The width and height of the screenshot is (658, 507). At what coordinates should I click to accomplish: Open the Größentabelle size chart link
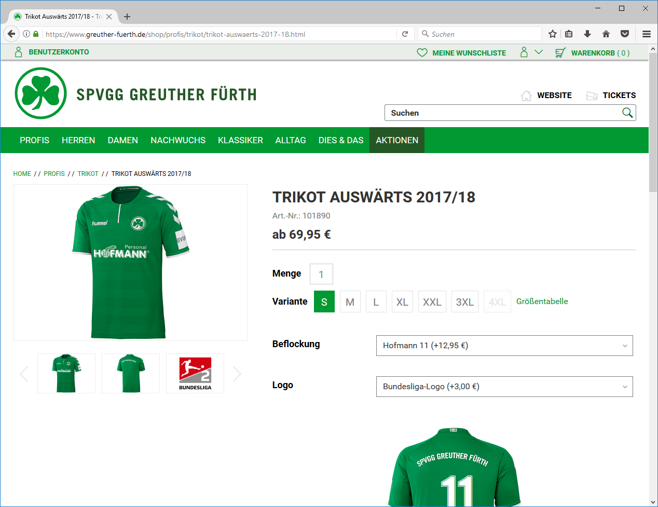[x=542, y=302]
